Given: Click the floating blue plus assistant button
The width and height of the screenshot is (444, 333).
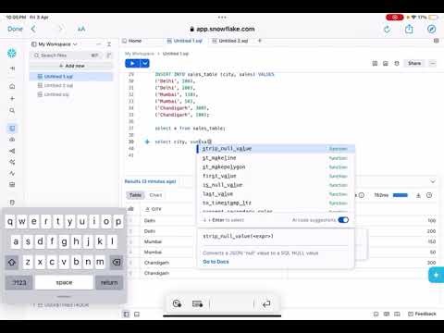Looking at the screenshot, I should (x=436, y=275).
